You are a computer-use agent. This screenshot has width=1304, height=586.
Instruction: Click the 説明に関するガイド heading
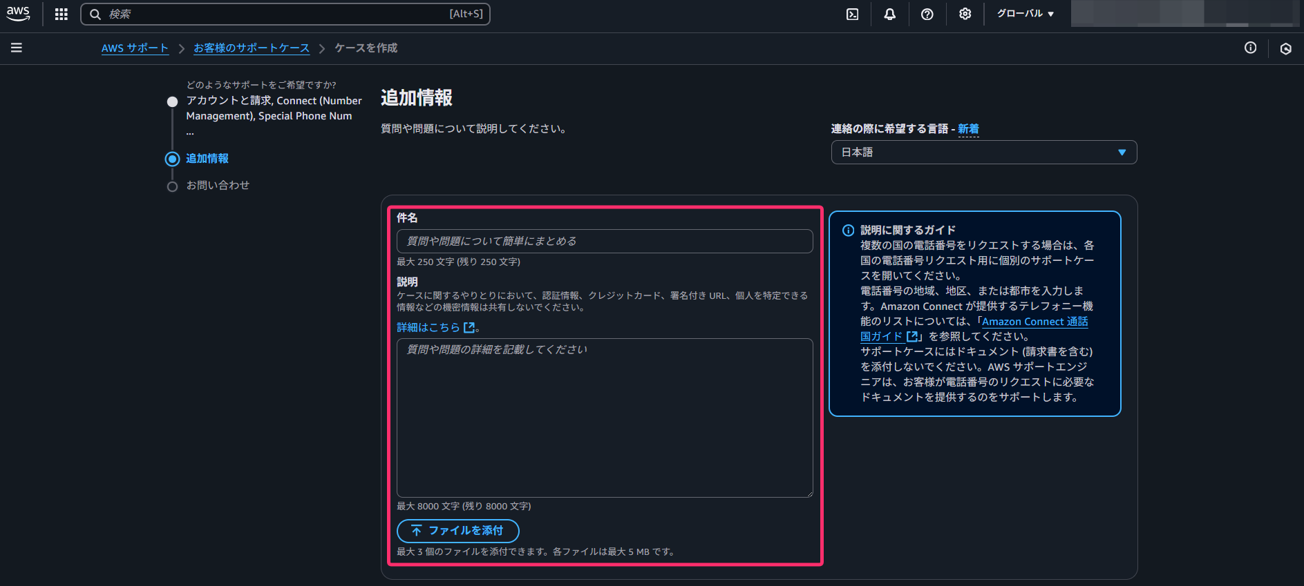[x=908, y=231]
